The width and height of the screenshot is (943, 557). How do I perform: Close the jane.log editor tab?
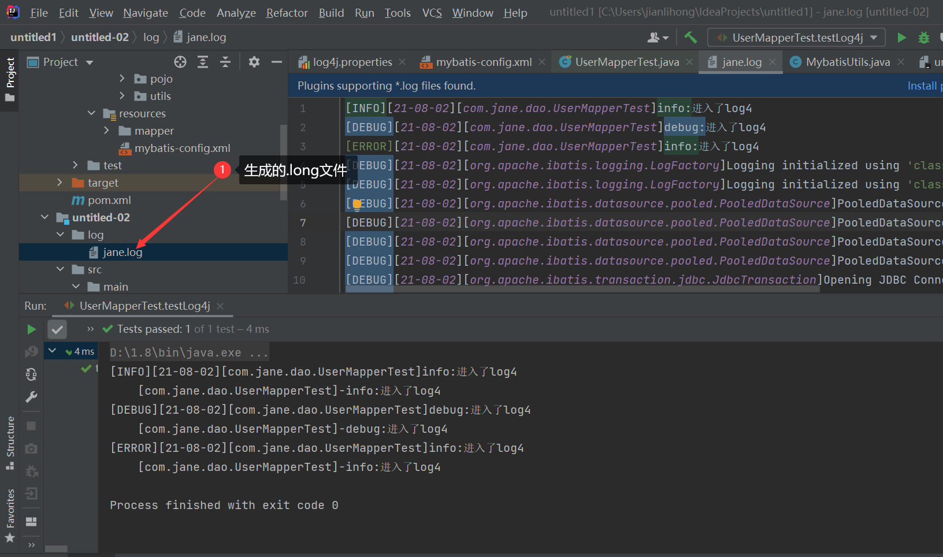(x=773, y=62)
